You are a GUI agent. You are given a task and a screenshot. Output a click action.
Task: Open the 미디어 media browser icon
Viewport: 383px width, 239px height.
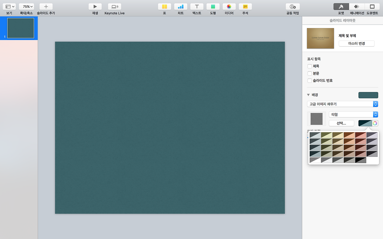coord(229,7)
